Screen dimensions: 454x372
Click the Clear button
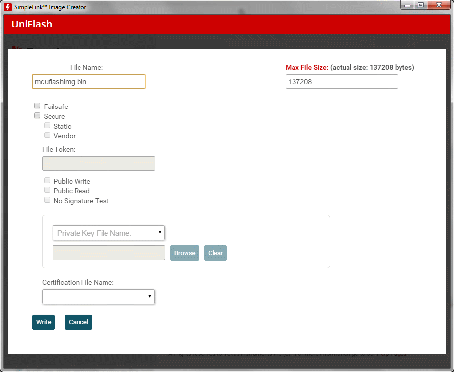pos(215,253)
